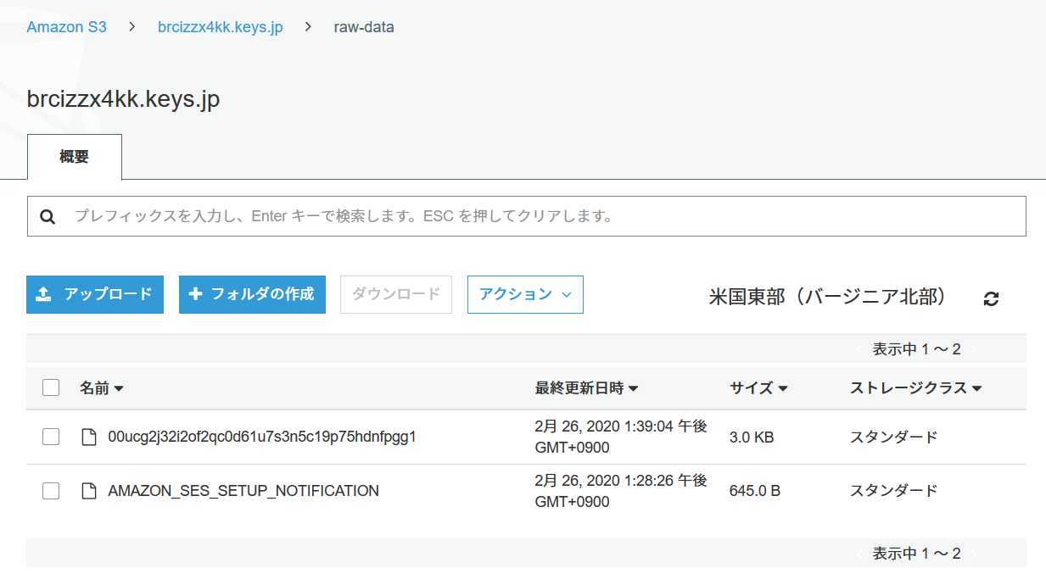
Task: Toggle the select-all checkbox in table header
Action: click(51, 387)
